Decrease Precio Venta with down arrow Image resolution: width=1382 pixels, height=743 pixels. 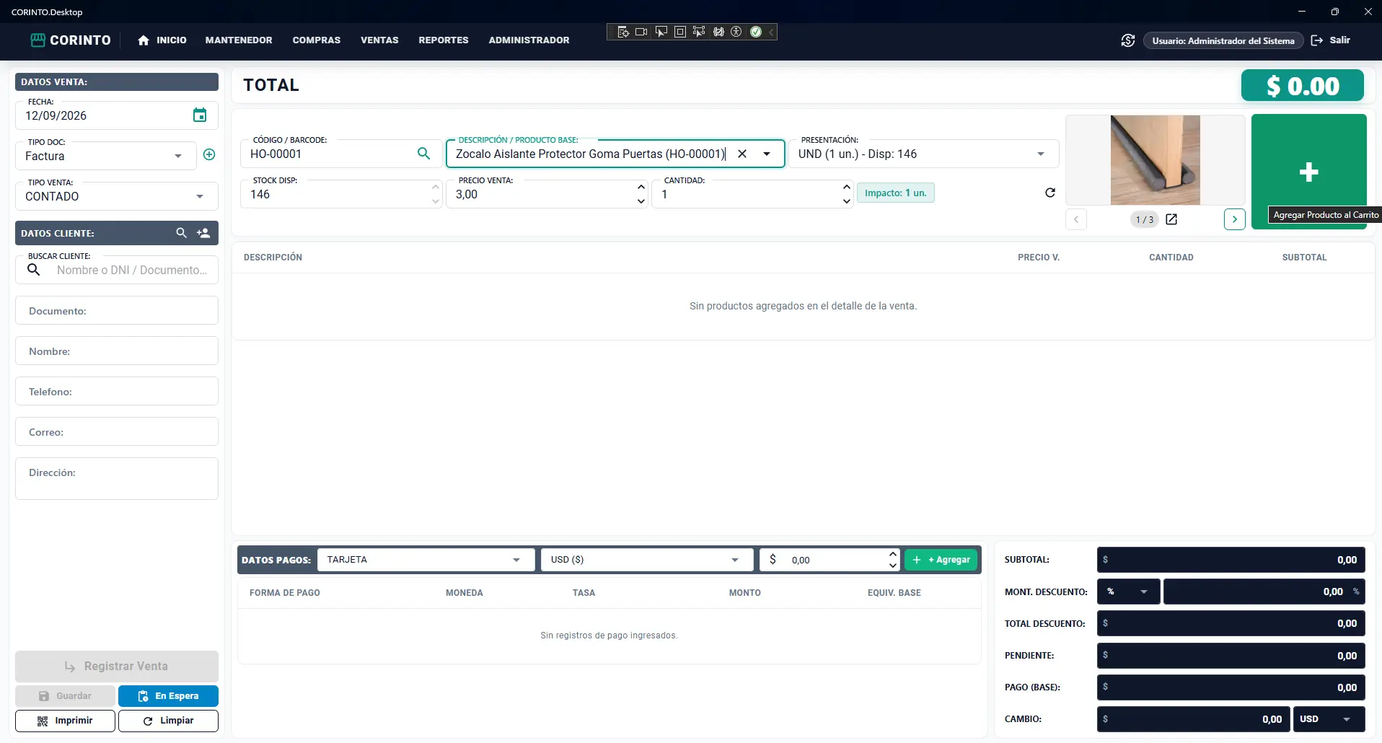click(x=641, y=201)
